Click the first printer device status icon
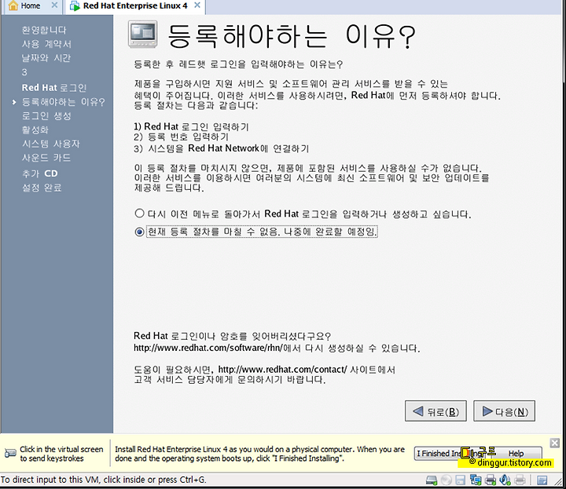The height and width of the screenshot is (489, 566). pyautogui.click(x=491, y=480)
